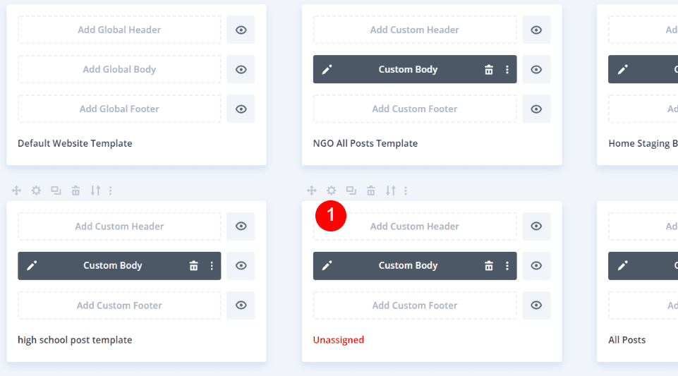Open settings gear above the Unassigned template
Image resolution: width=678 pixels, height=376 pixels.
pos(332,190)
